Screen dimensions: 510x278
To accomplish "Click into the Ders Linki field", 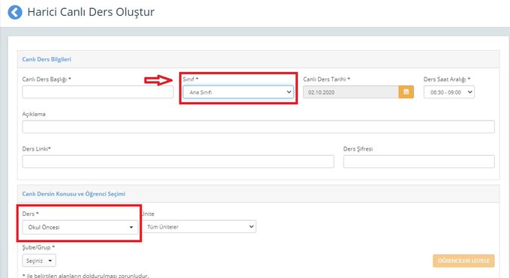I will coord(178,161).
